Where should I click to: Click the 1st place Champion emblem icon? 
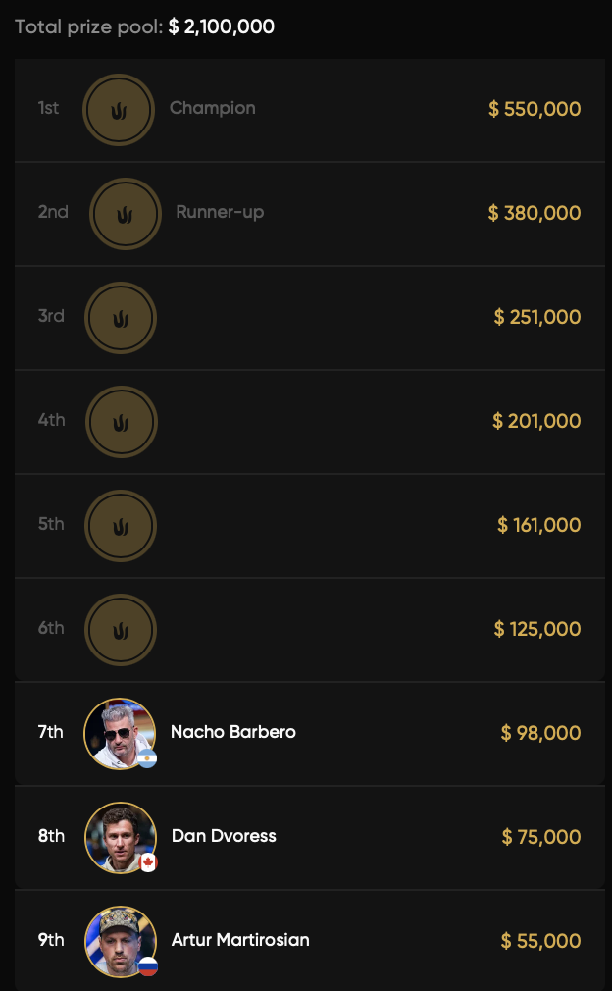pyautogui.click(x=119, y=110)
